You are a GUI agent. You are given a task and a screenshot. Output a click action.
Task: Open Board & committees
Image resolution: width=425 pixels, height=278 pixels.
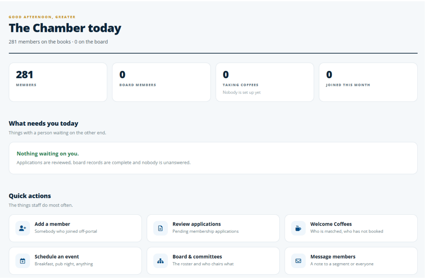point(213,261)
